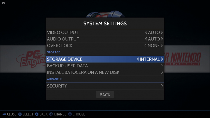Increase the Overclock setting with right arrow
The image size is (210, 118).
click(162, 46)
